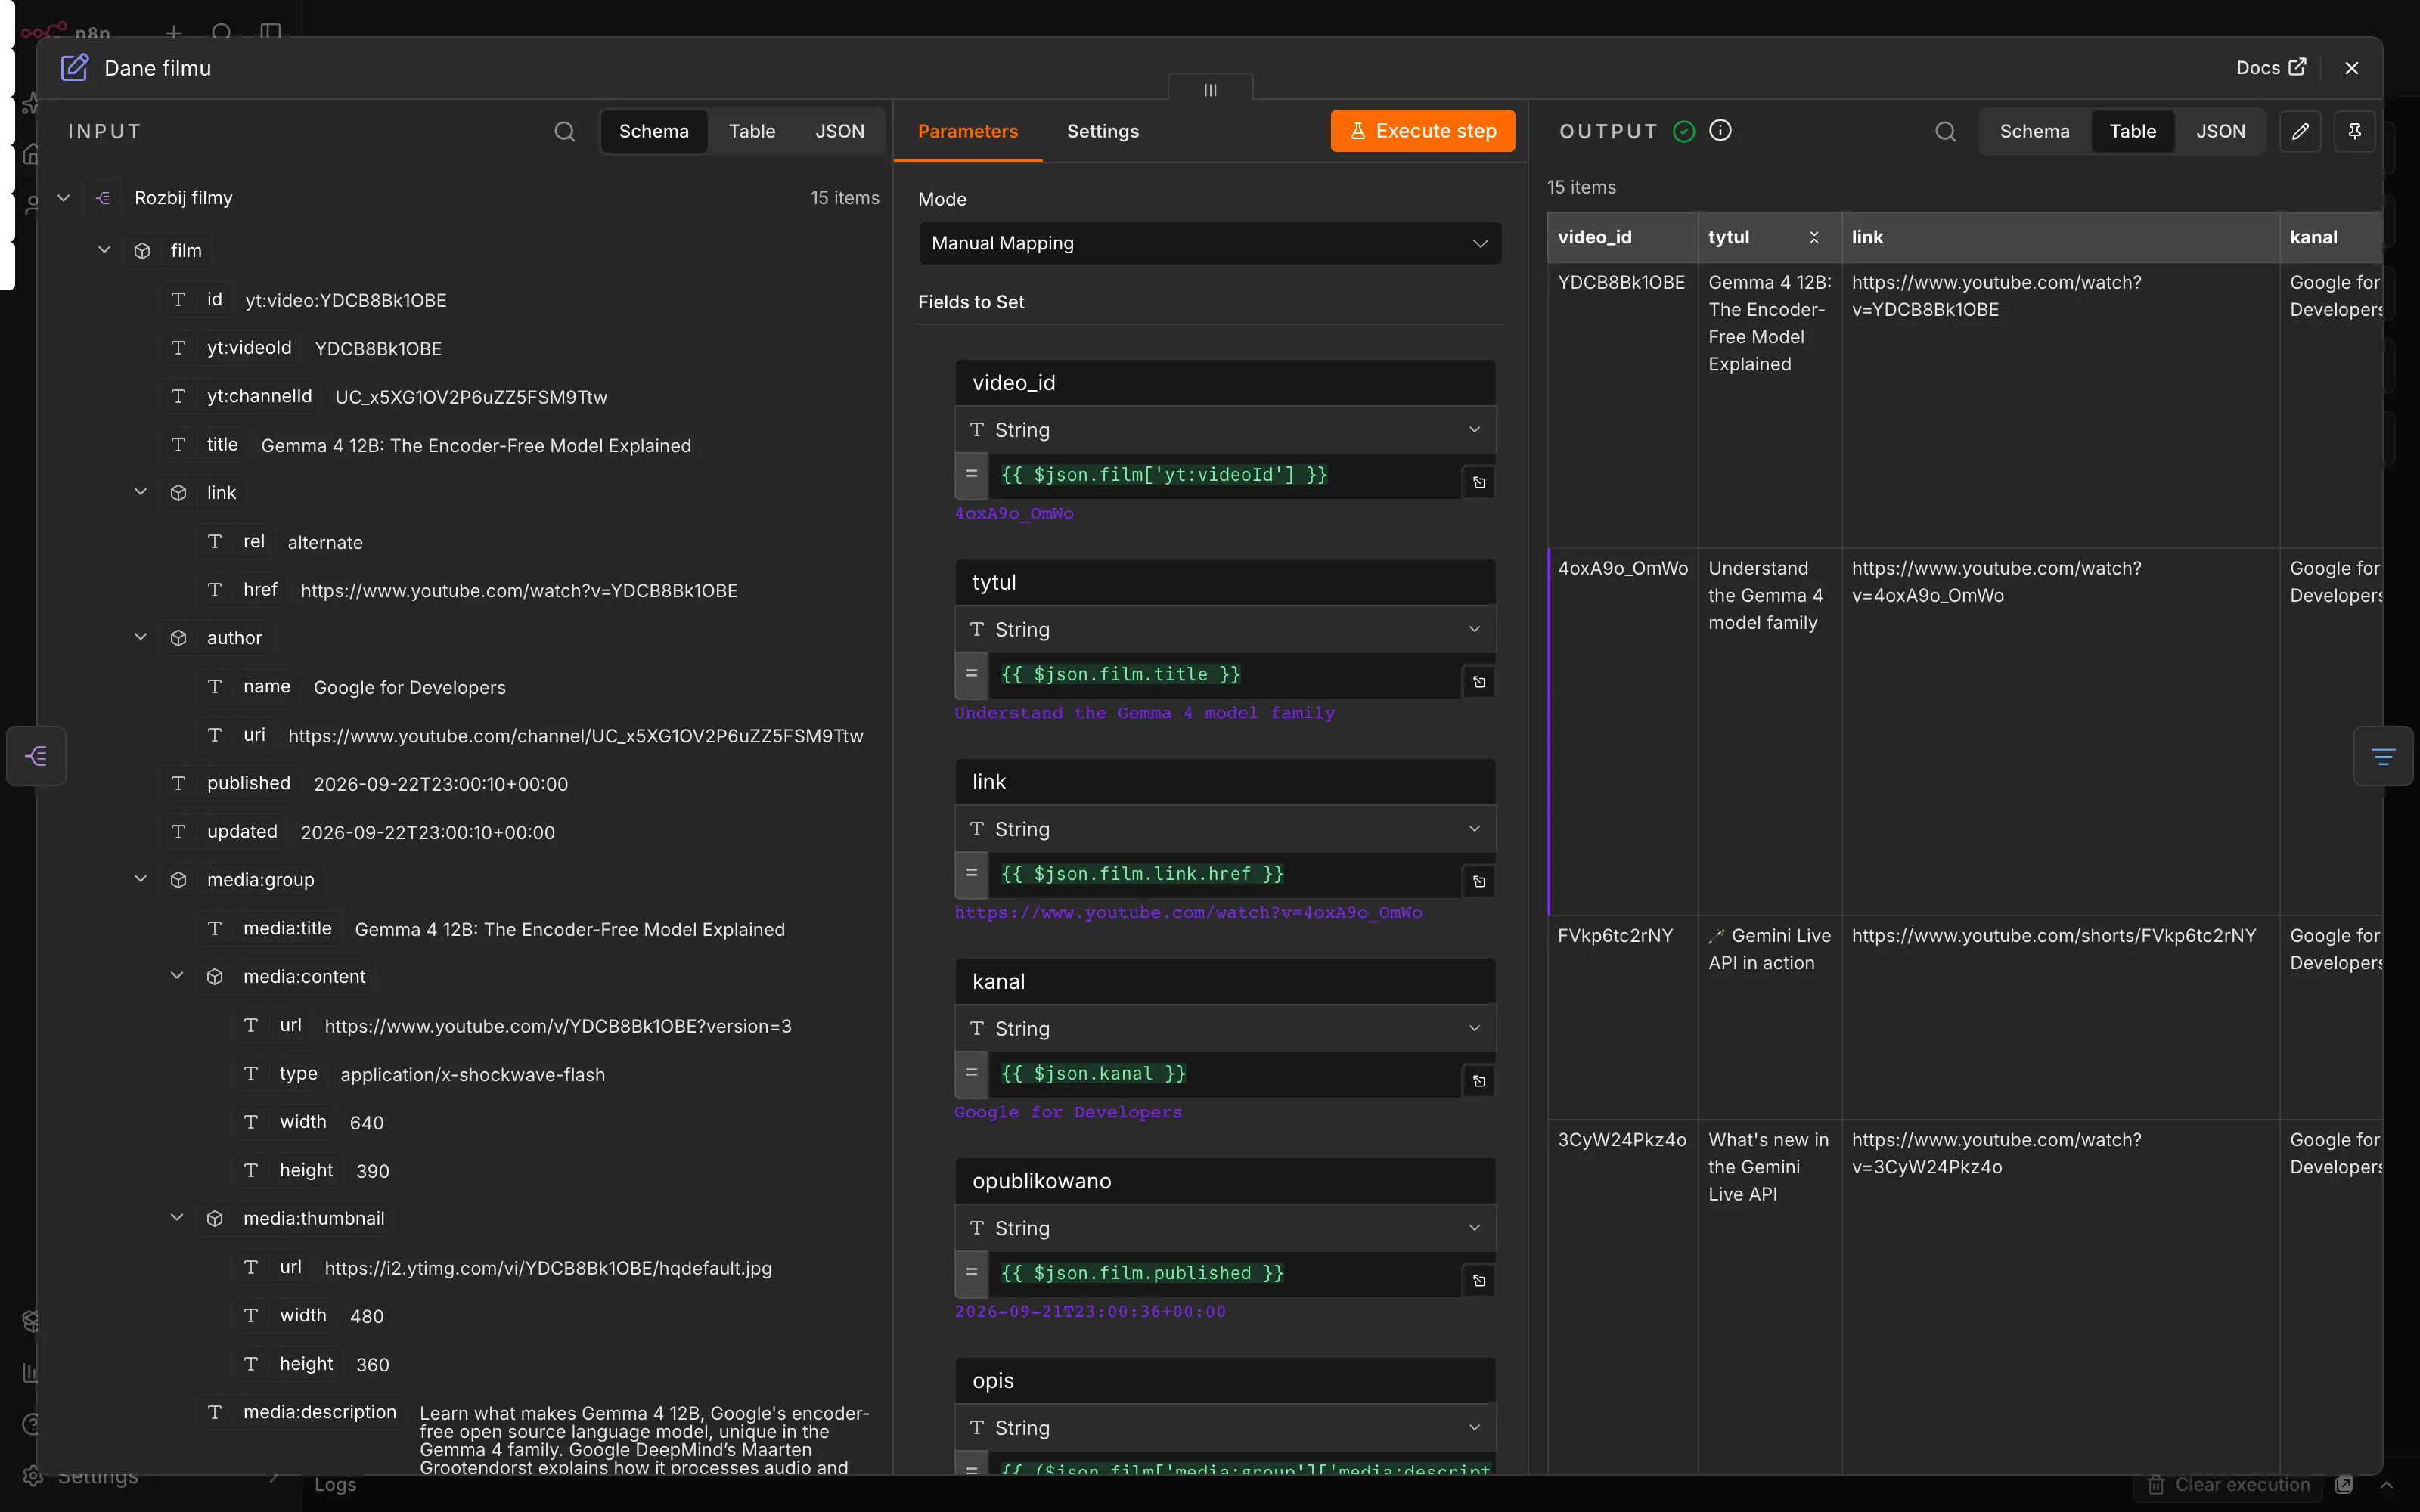The width and height of the screenshot is (2420, 1512).
Task: Toggle expression mode on link value
Action: [971, 874]
